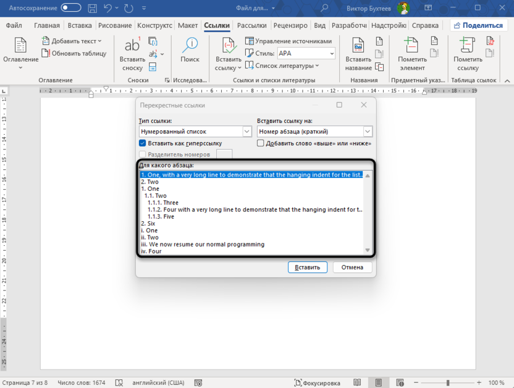514x388 pixels.
Task: Switch to the Вставка tab
Action: coord(80,25)
